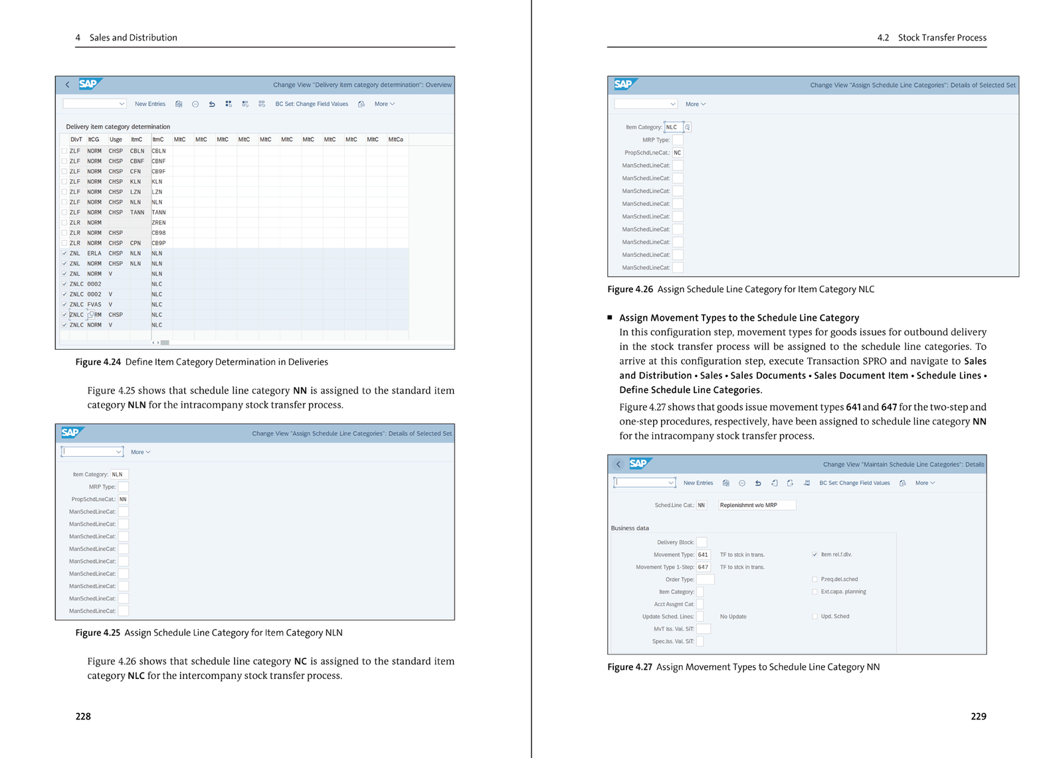Click SAP logo in Maintain Schedule Line Categories view
Screen dimensions: 1063x758
pos(640,463)
